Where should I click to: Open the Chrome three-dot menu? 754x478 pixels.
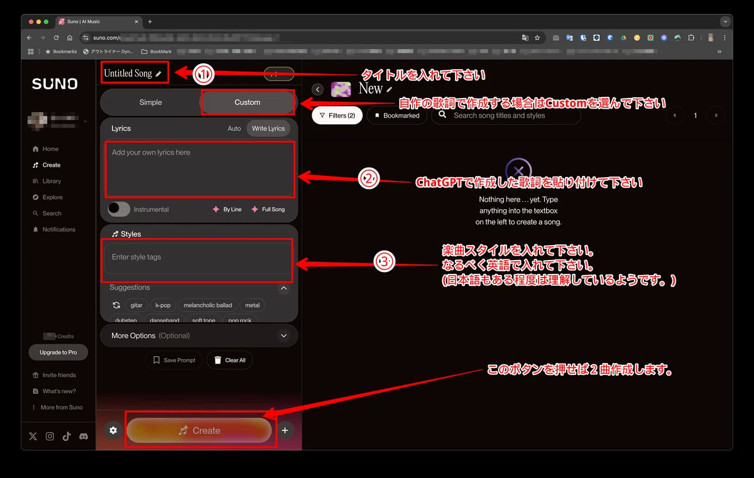(x=724, y=38)
